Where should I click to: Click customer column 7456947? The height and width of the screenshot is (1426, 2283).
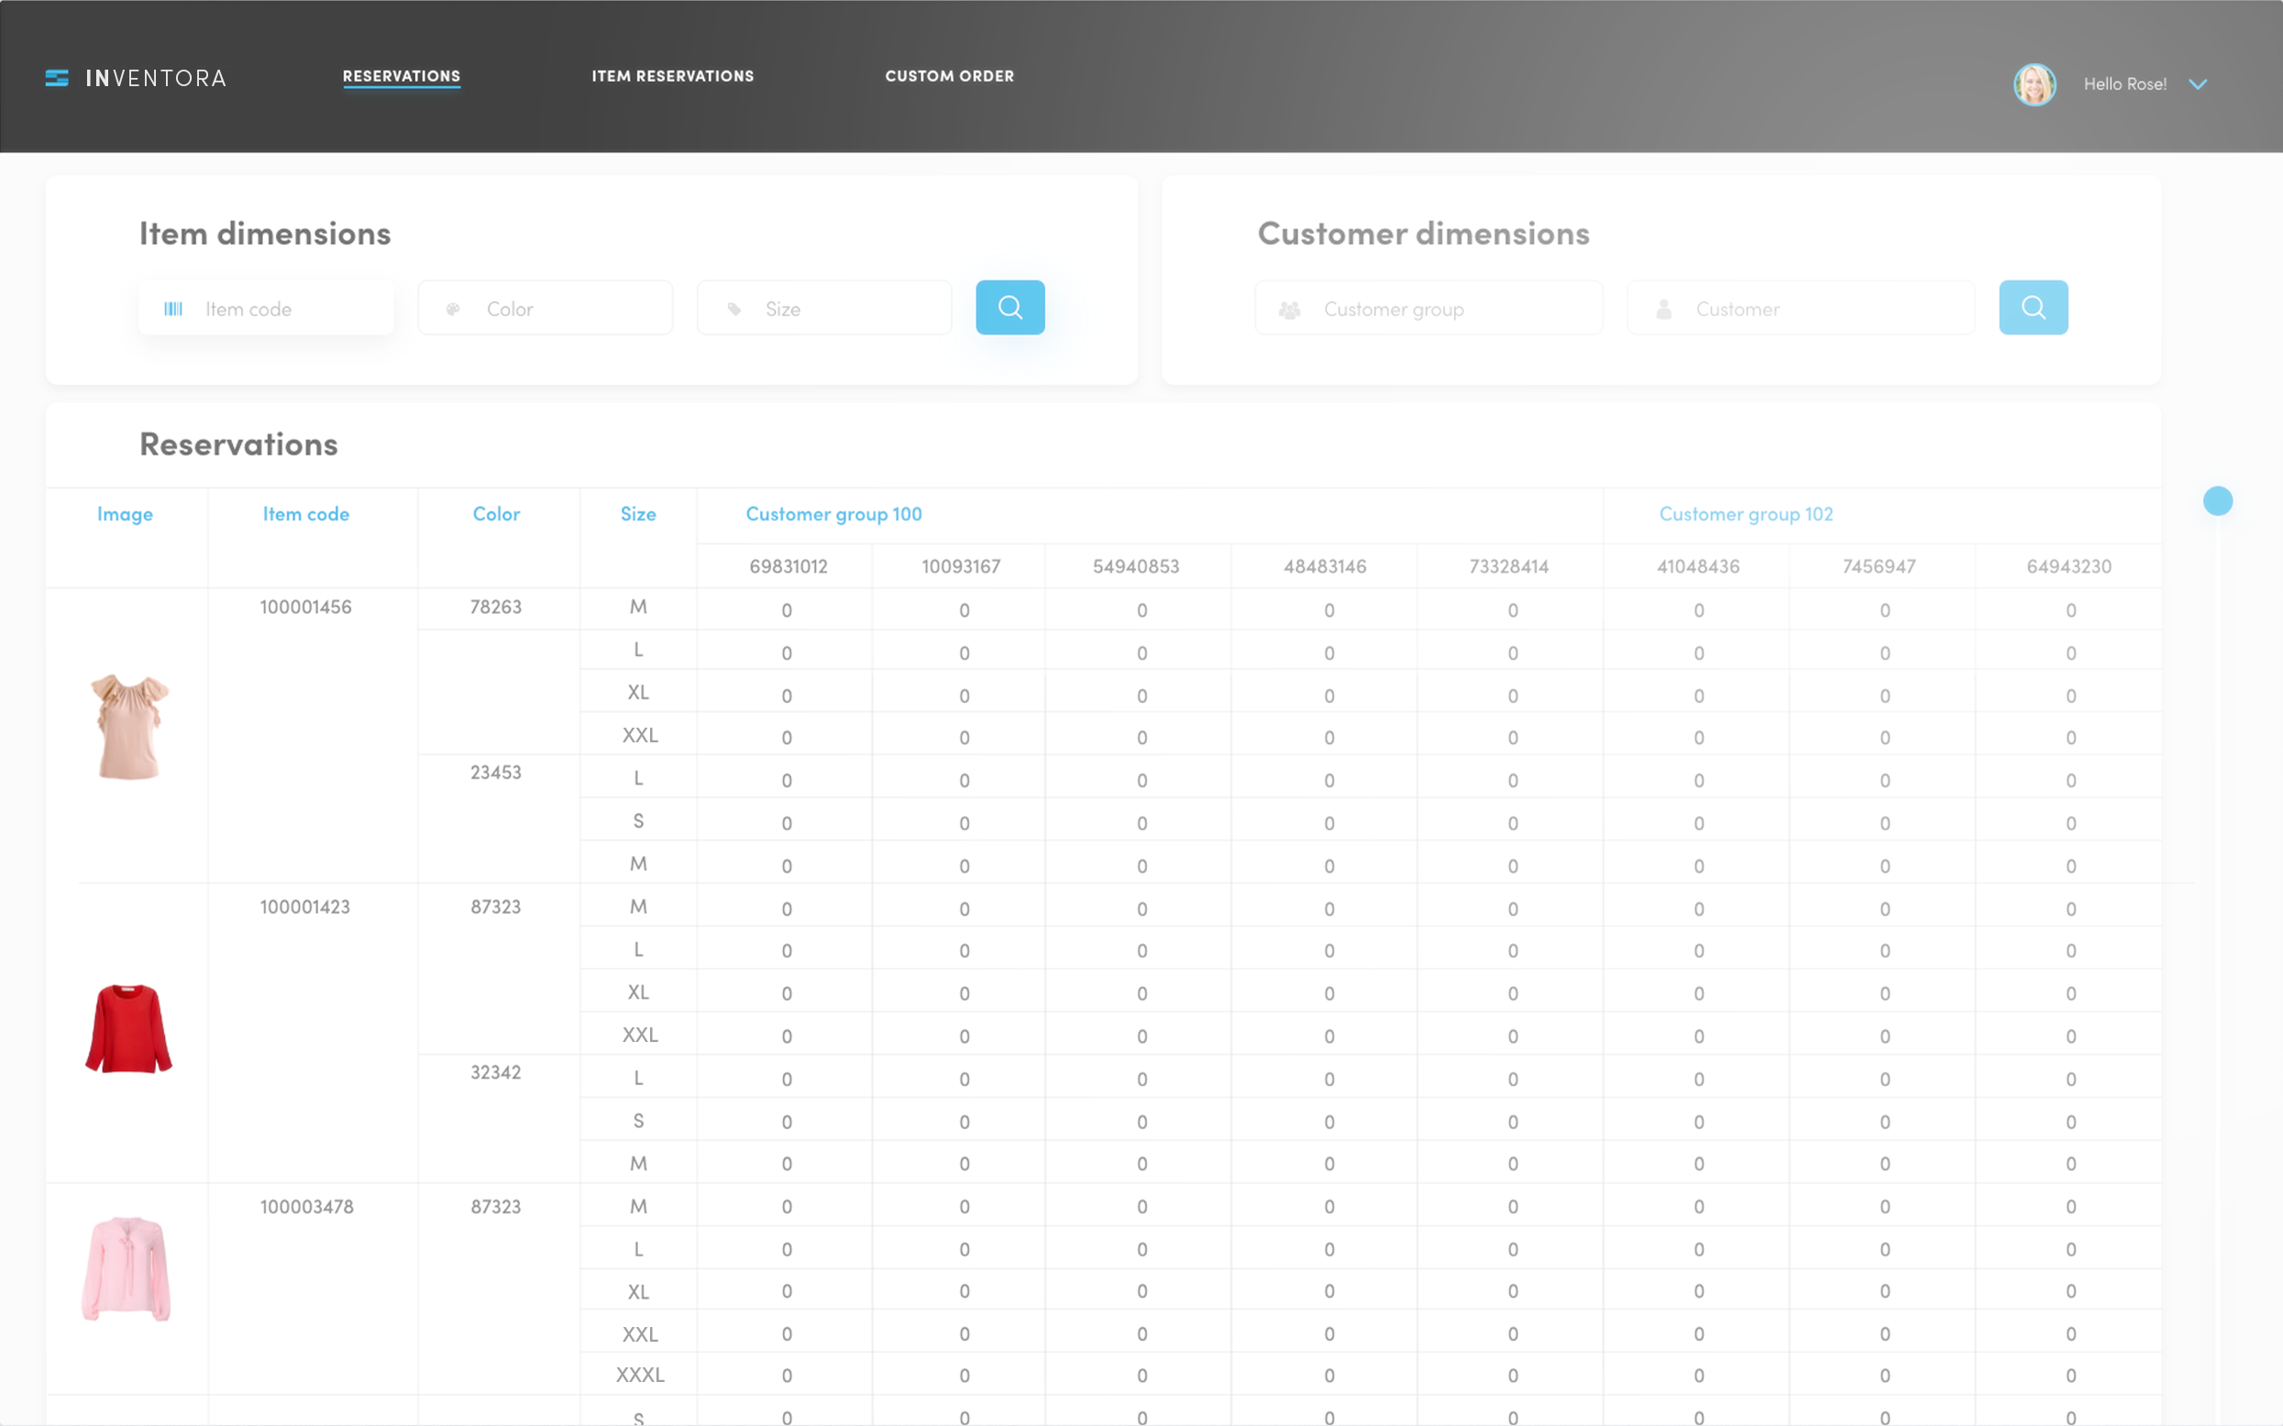point(1880,566)
